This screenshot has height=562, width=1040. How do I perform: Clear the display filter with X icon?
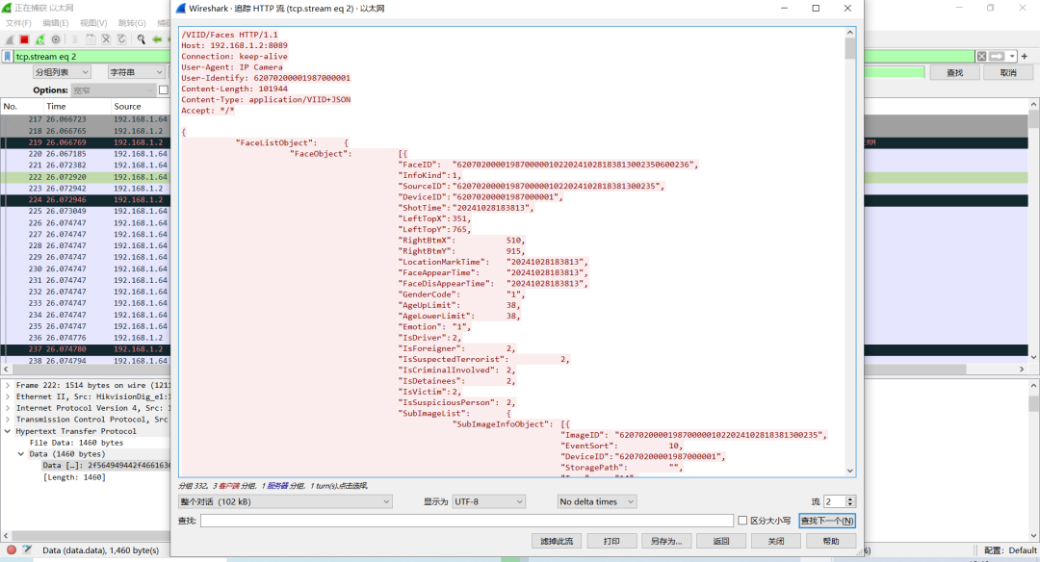point(981,57)
